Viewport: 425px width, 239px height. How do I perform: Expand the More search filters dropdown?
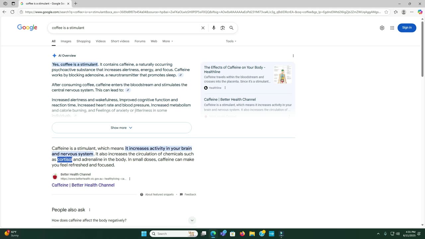[x=168, y=41]
